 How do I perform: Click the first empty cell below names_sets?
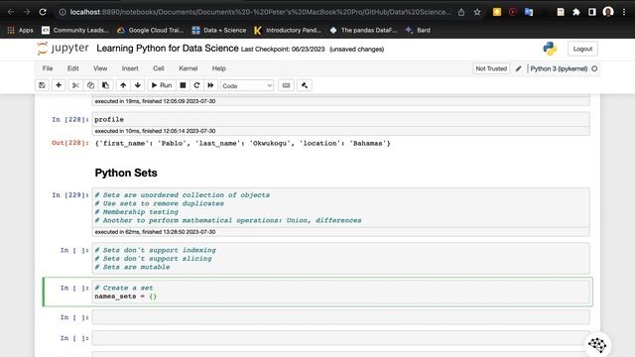(x=341, y=317)
